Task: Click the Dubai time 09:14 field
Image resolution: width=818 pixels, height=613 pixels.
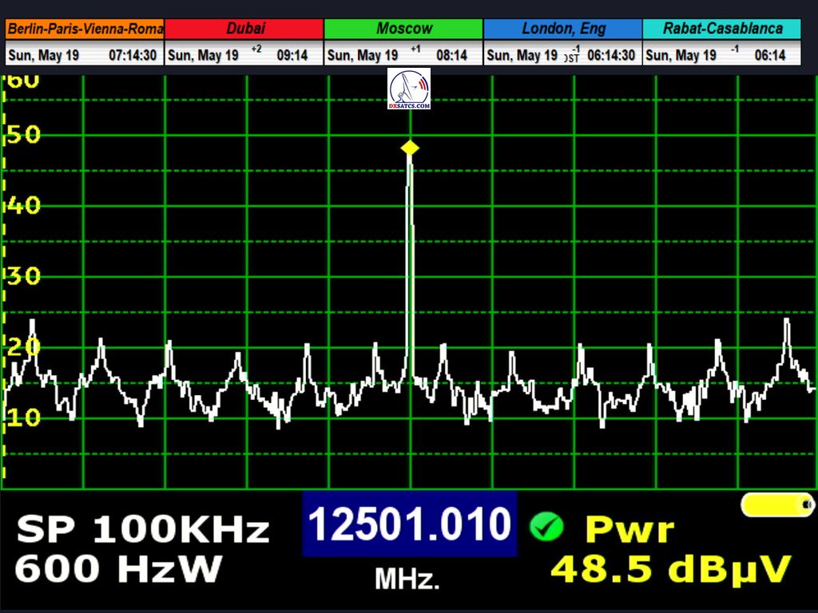Action: pyautogui.click(x=292, y=55)
